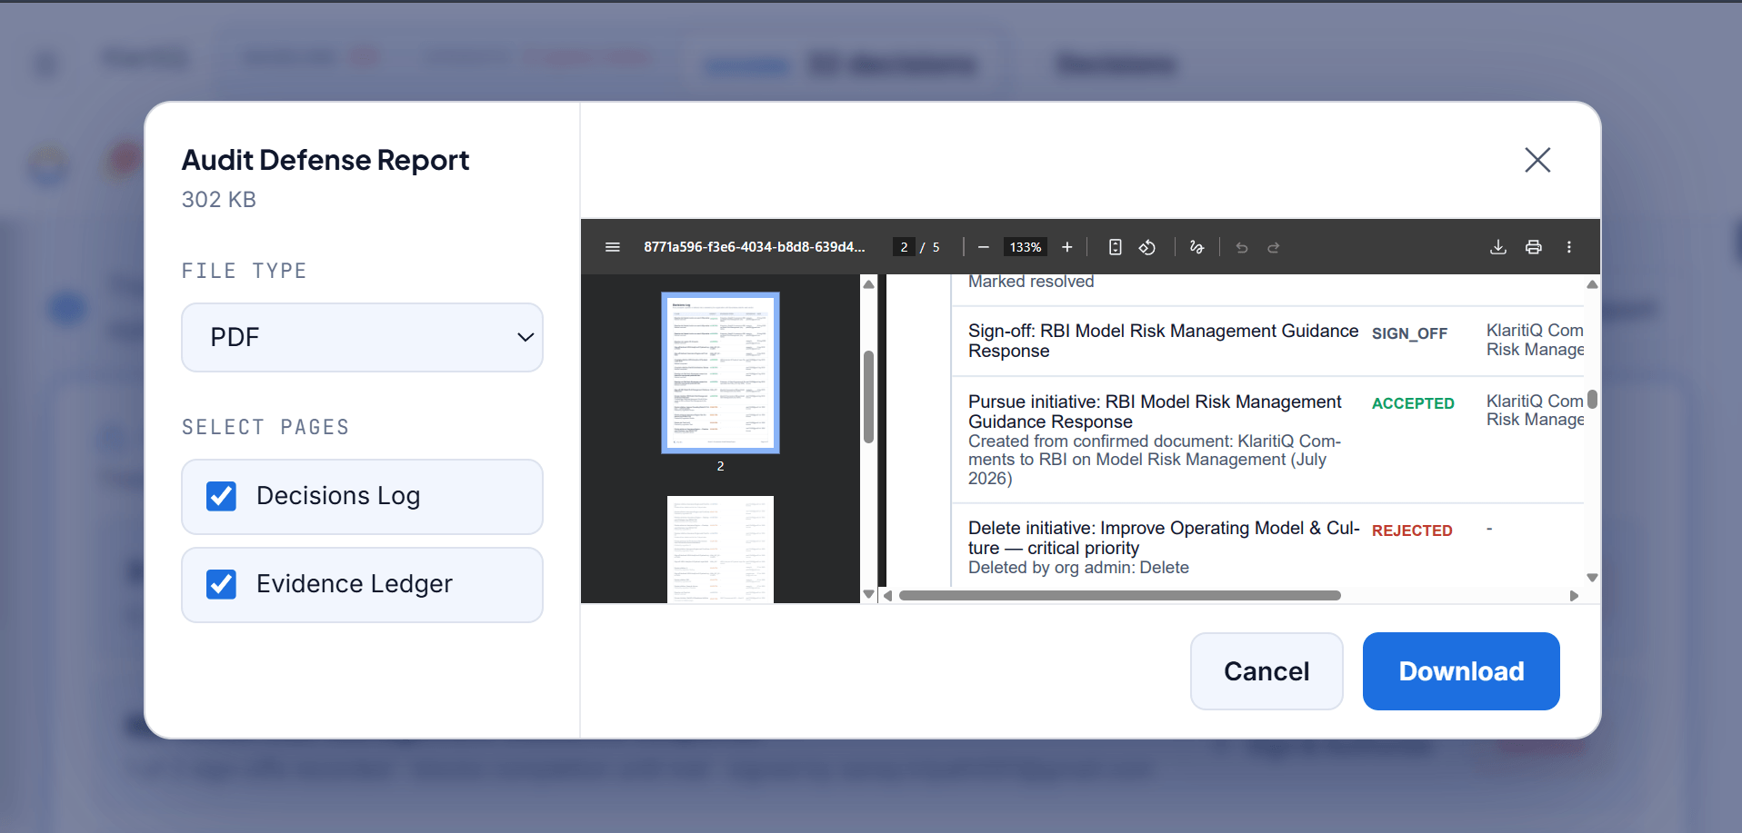Click the undo icon in PDF toolbar
The width and height of the screenshot is (1742, 833).
1242,247
